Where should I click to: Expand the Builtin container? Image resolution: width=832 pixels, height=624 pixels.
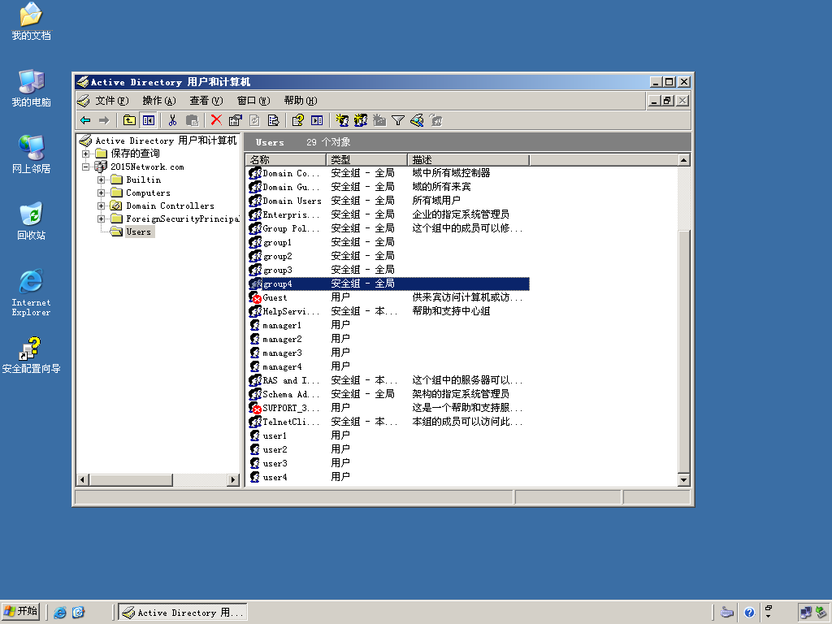tap(101, 180)
